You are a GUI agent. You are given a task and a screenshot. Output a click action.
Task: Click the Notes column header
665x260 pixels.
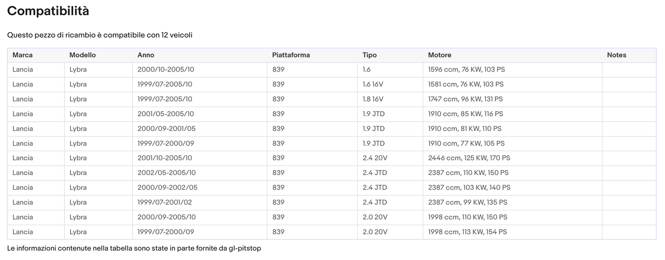click(x=616, y=55)
